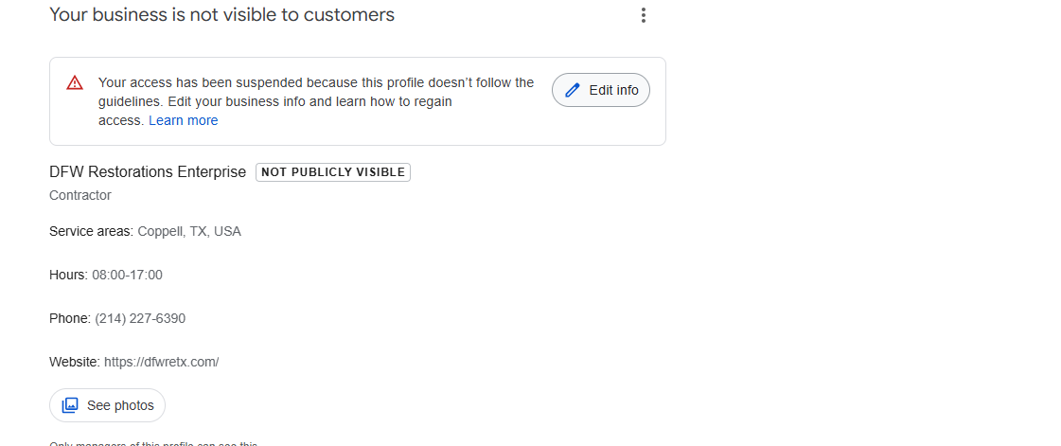The image size is (1061, 446).
Task: Open the See photos button
Action: tap(107, 405)
